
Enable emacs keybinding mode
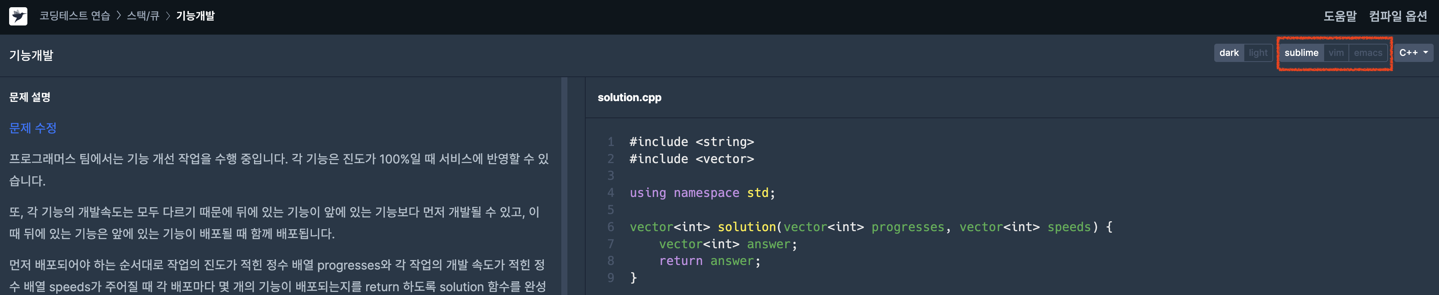[1368, 53]
